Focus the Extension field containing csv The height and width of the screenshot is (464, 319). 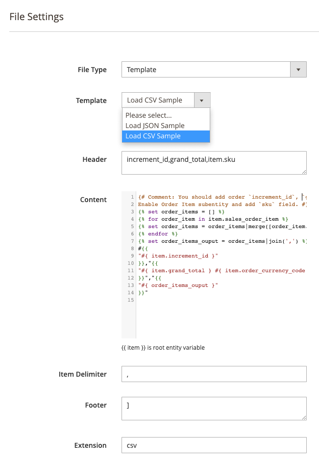pyautogui.click(x=214, y=445)
